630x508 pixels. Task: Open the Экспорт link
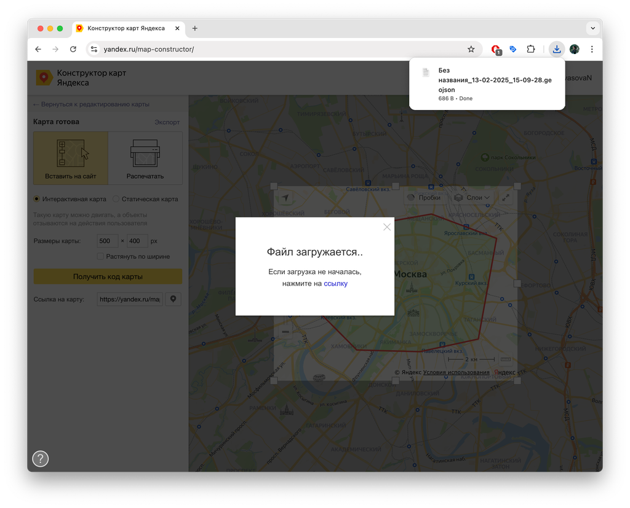coord(167,122)
